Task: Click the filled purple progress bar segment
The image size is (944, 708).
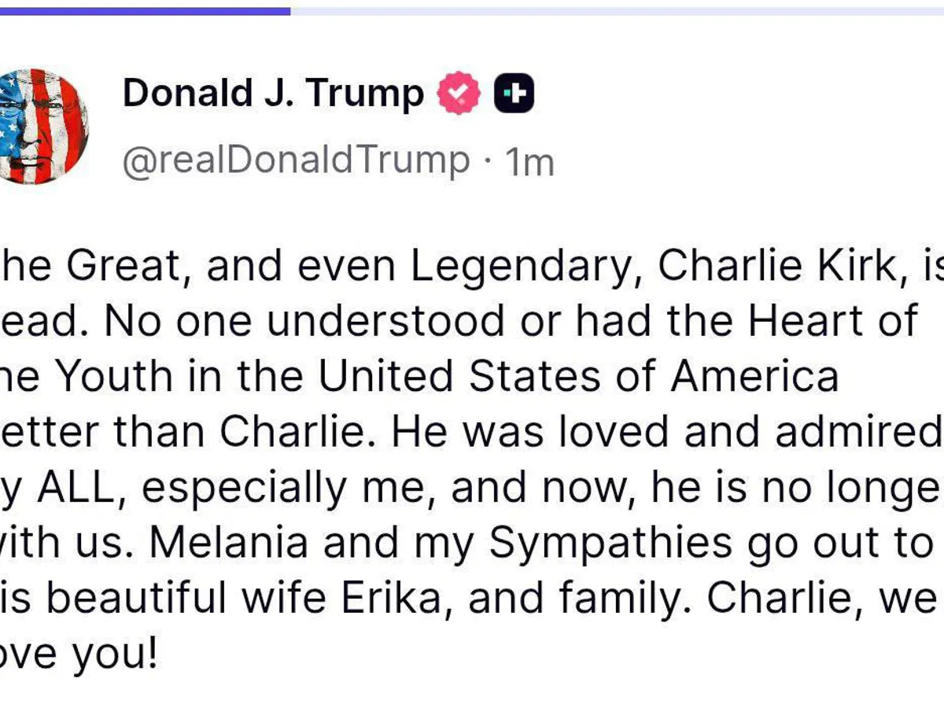Action: [145, 11]
